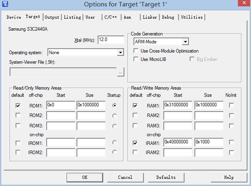Select IROM1 Startup radio button
Image resolution: width=251 pixels, height=186 pixels.
(x=114, y=143)
